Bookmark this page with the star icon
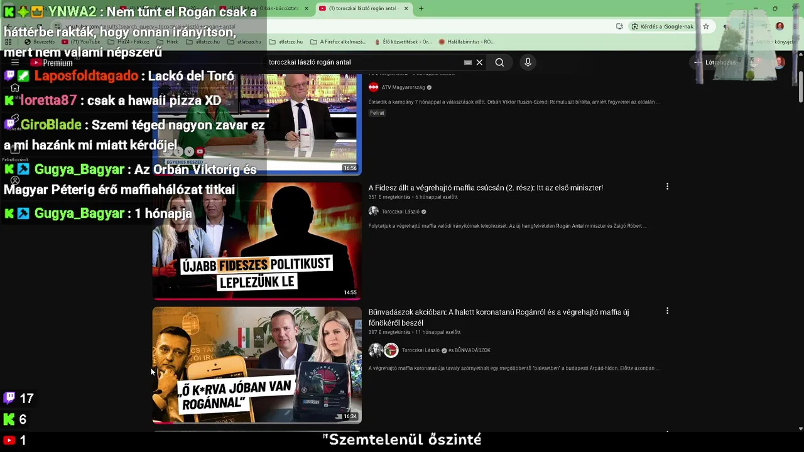This screenshot has height=452, width=804. click(706, 26)
